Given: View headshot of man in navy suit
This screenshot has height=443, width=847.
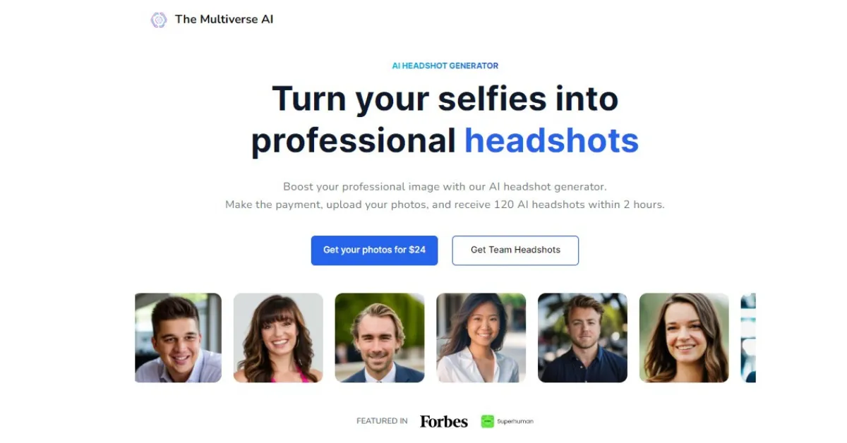Looking at the screenshot, I should pos(380,338).
